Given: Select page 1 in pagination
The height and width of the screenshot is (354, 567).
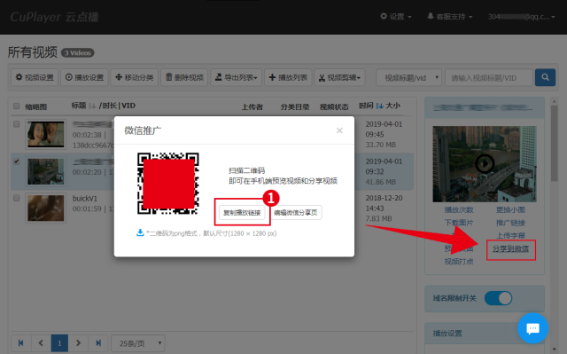Looking at the screenshot, I should (59, 342).
